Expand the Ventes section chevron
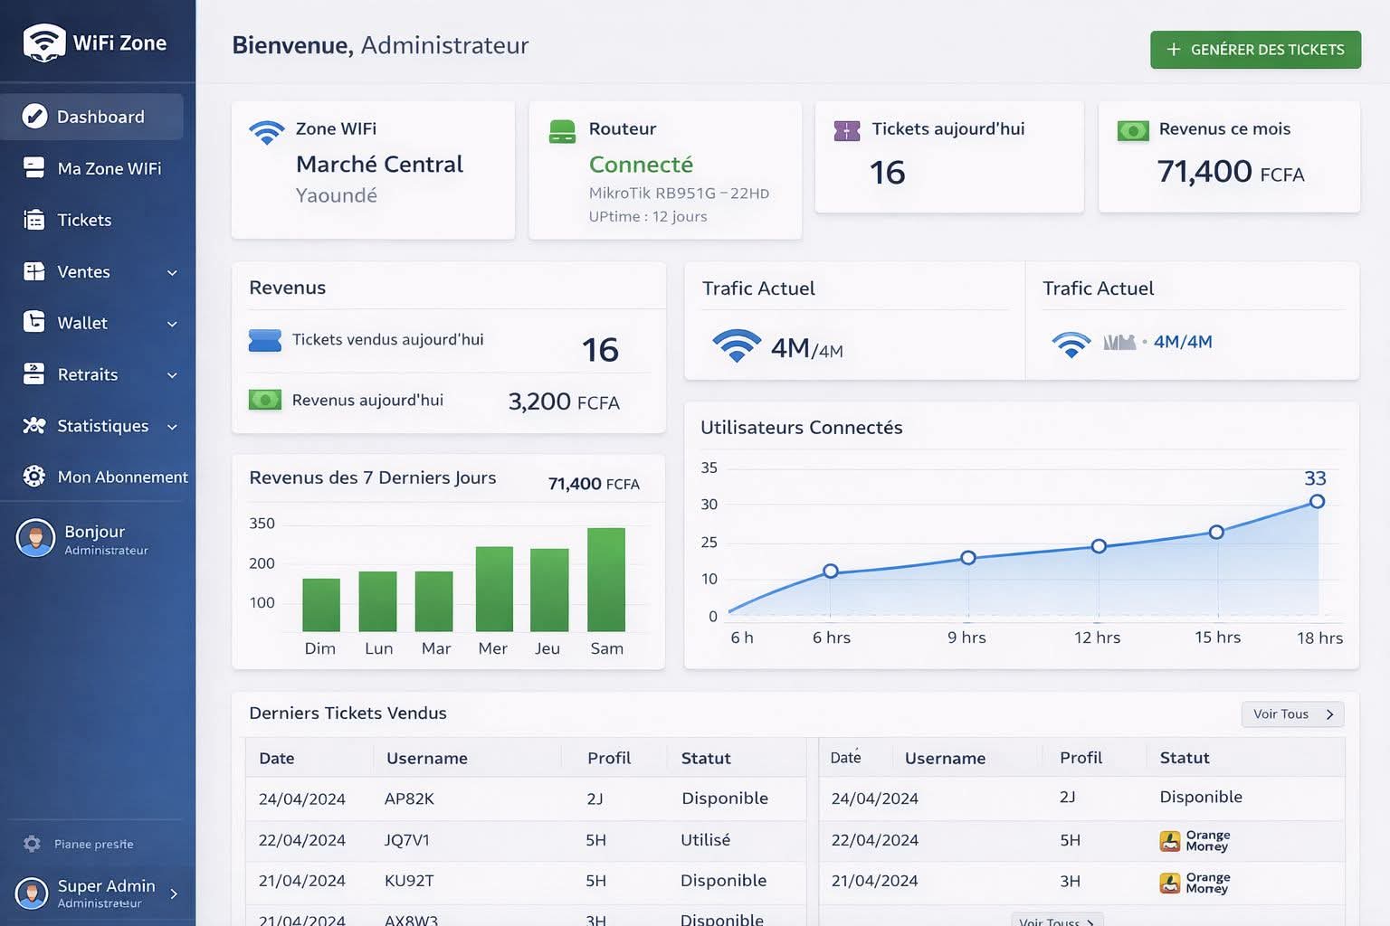The width and height of the screenshot is (1390, 926). tap(172, 272)
